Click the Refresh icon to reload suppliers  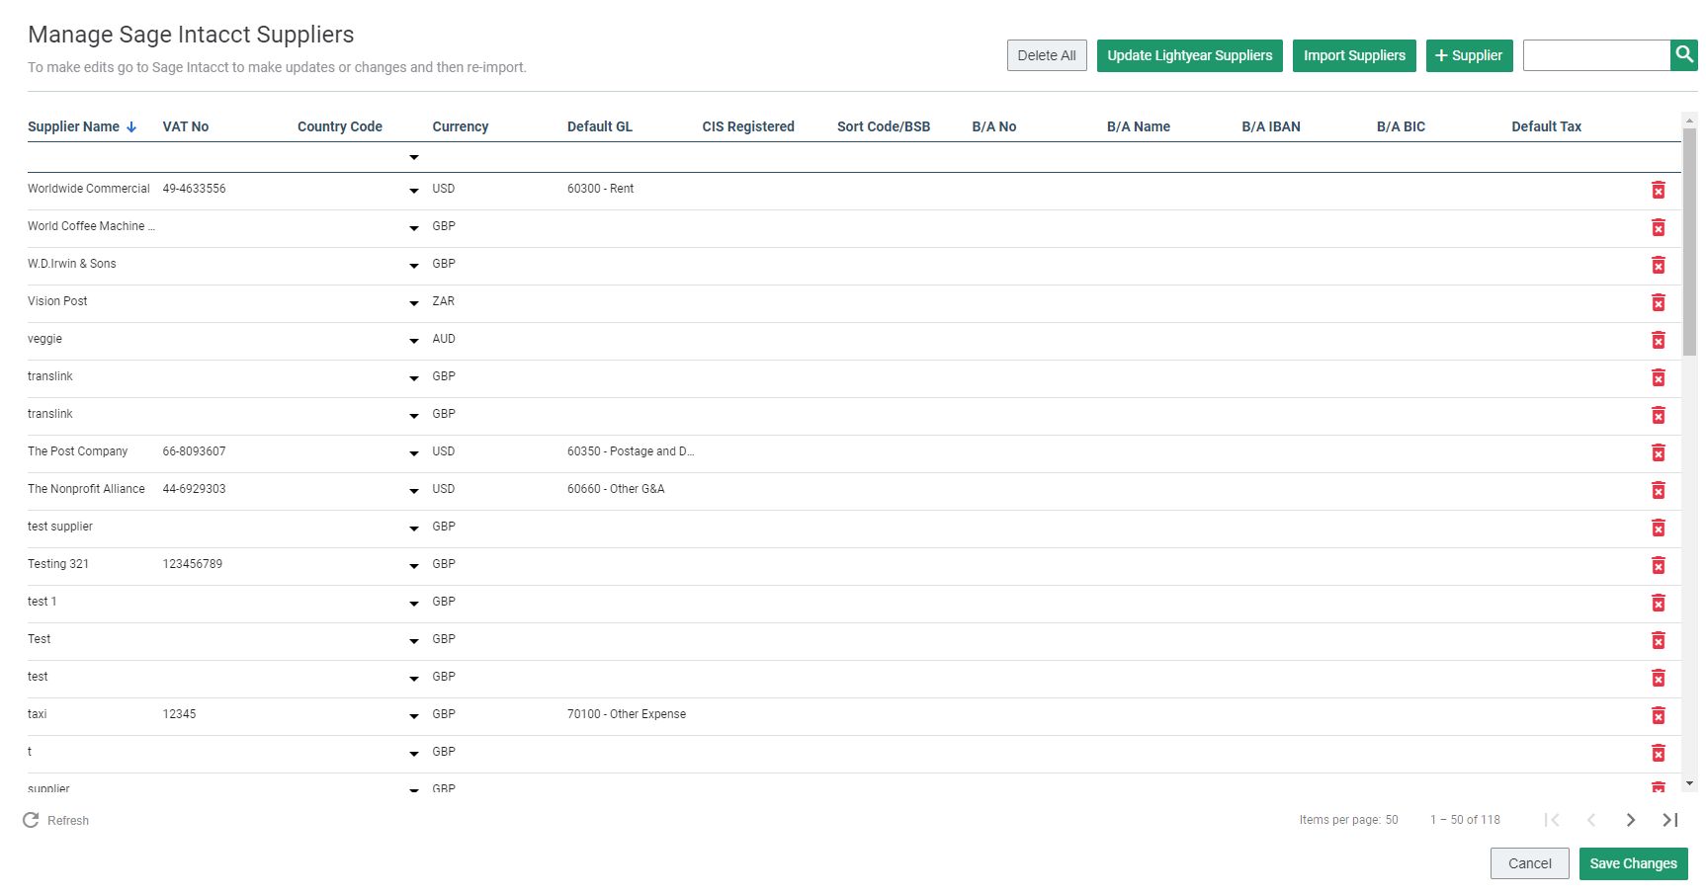[x=31, y=820]
